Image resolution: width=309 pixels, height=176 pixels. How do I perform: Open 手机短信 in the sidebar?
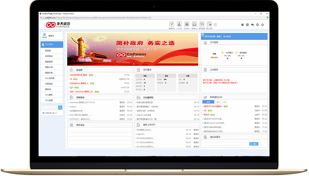(x=52, y=84)
